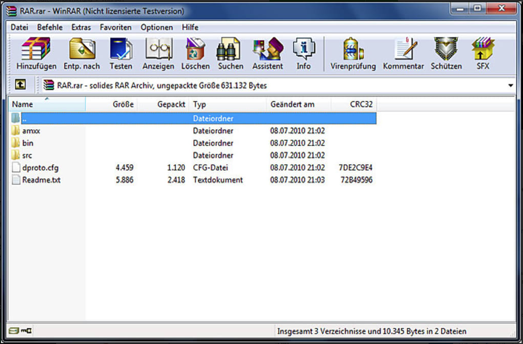
Task: Click the WinRAR title bar icon
Action: (x=12, y=11)
